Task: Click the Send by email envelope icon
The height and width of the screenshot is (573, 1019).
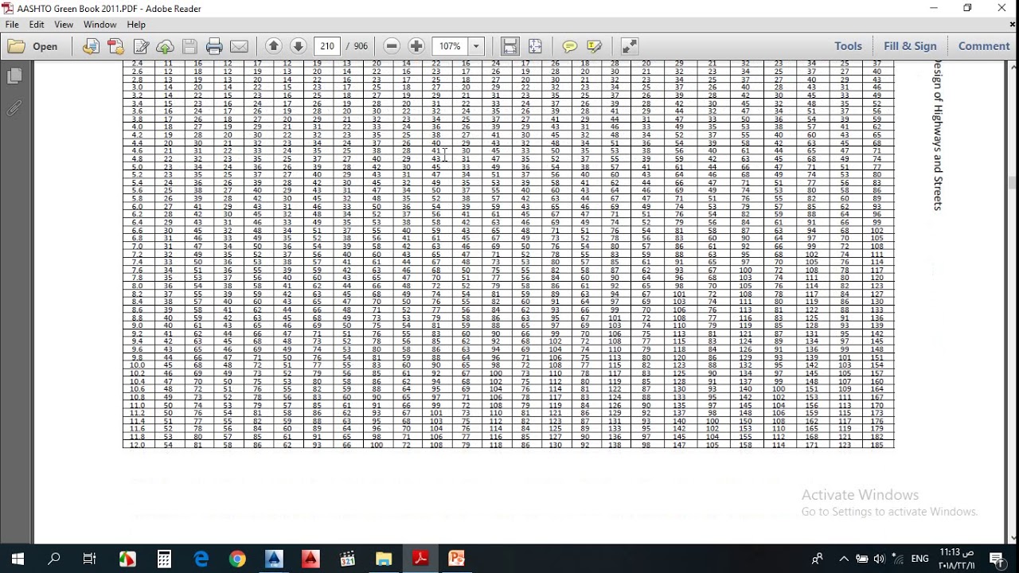Action: tap(239, 46)
